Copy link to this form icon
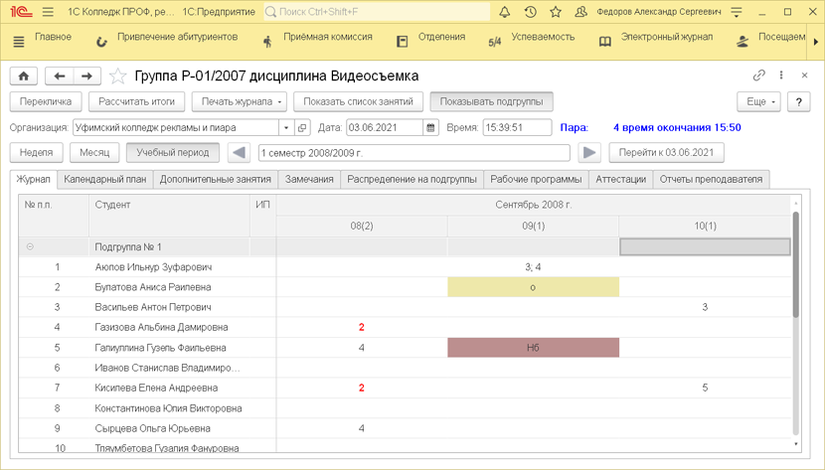The width and height of the screenshot is (825, 470). click(758, 76)
